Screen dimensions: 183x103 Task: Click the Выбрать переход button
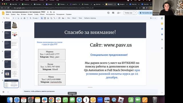point(90,18)
